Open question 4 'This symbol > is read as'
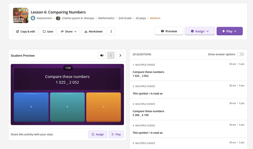Screen dimensions: 253x149 coord(188,129)
